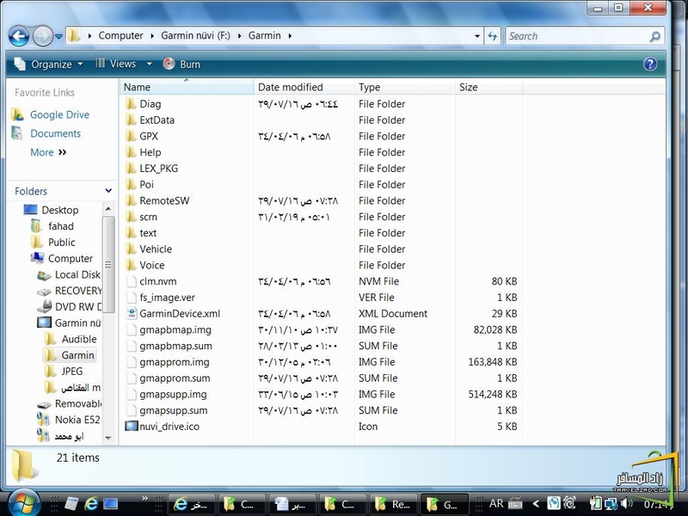The width and height of the screenshot is (688, 516).
Task: Select gmapsupp.img file name
Action: [174, 395]
